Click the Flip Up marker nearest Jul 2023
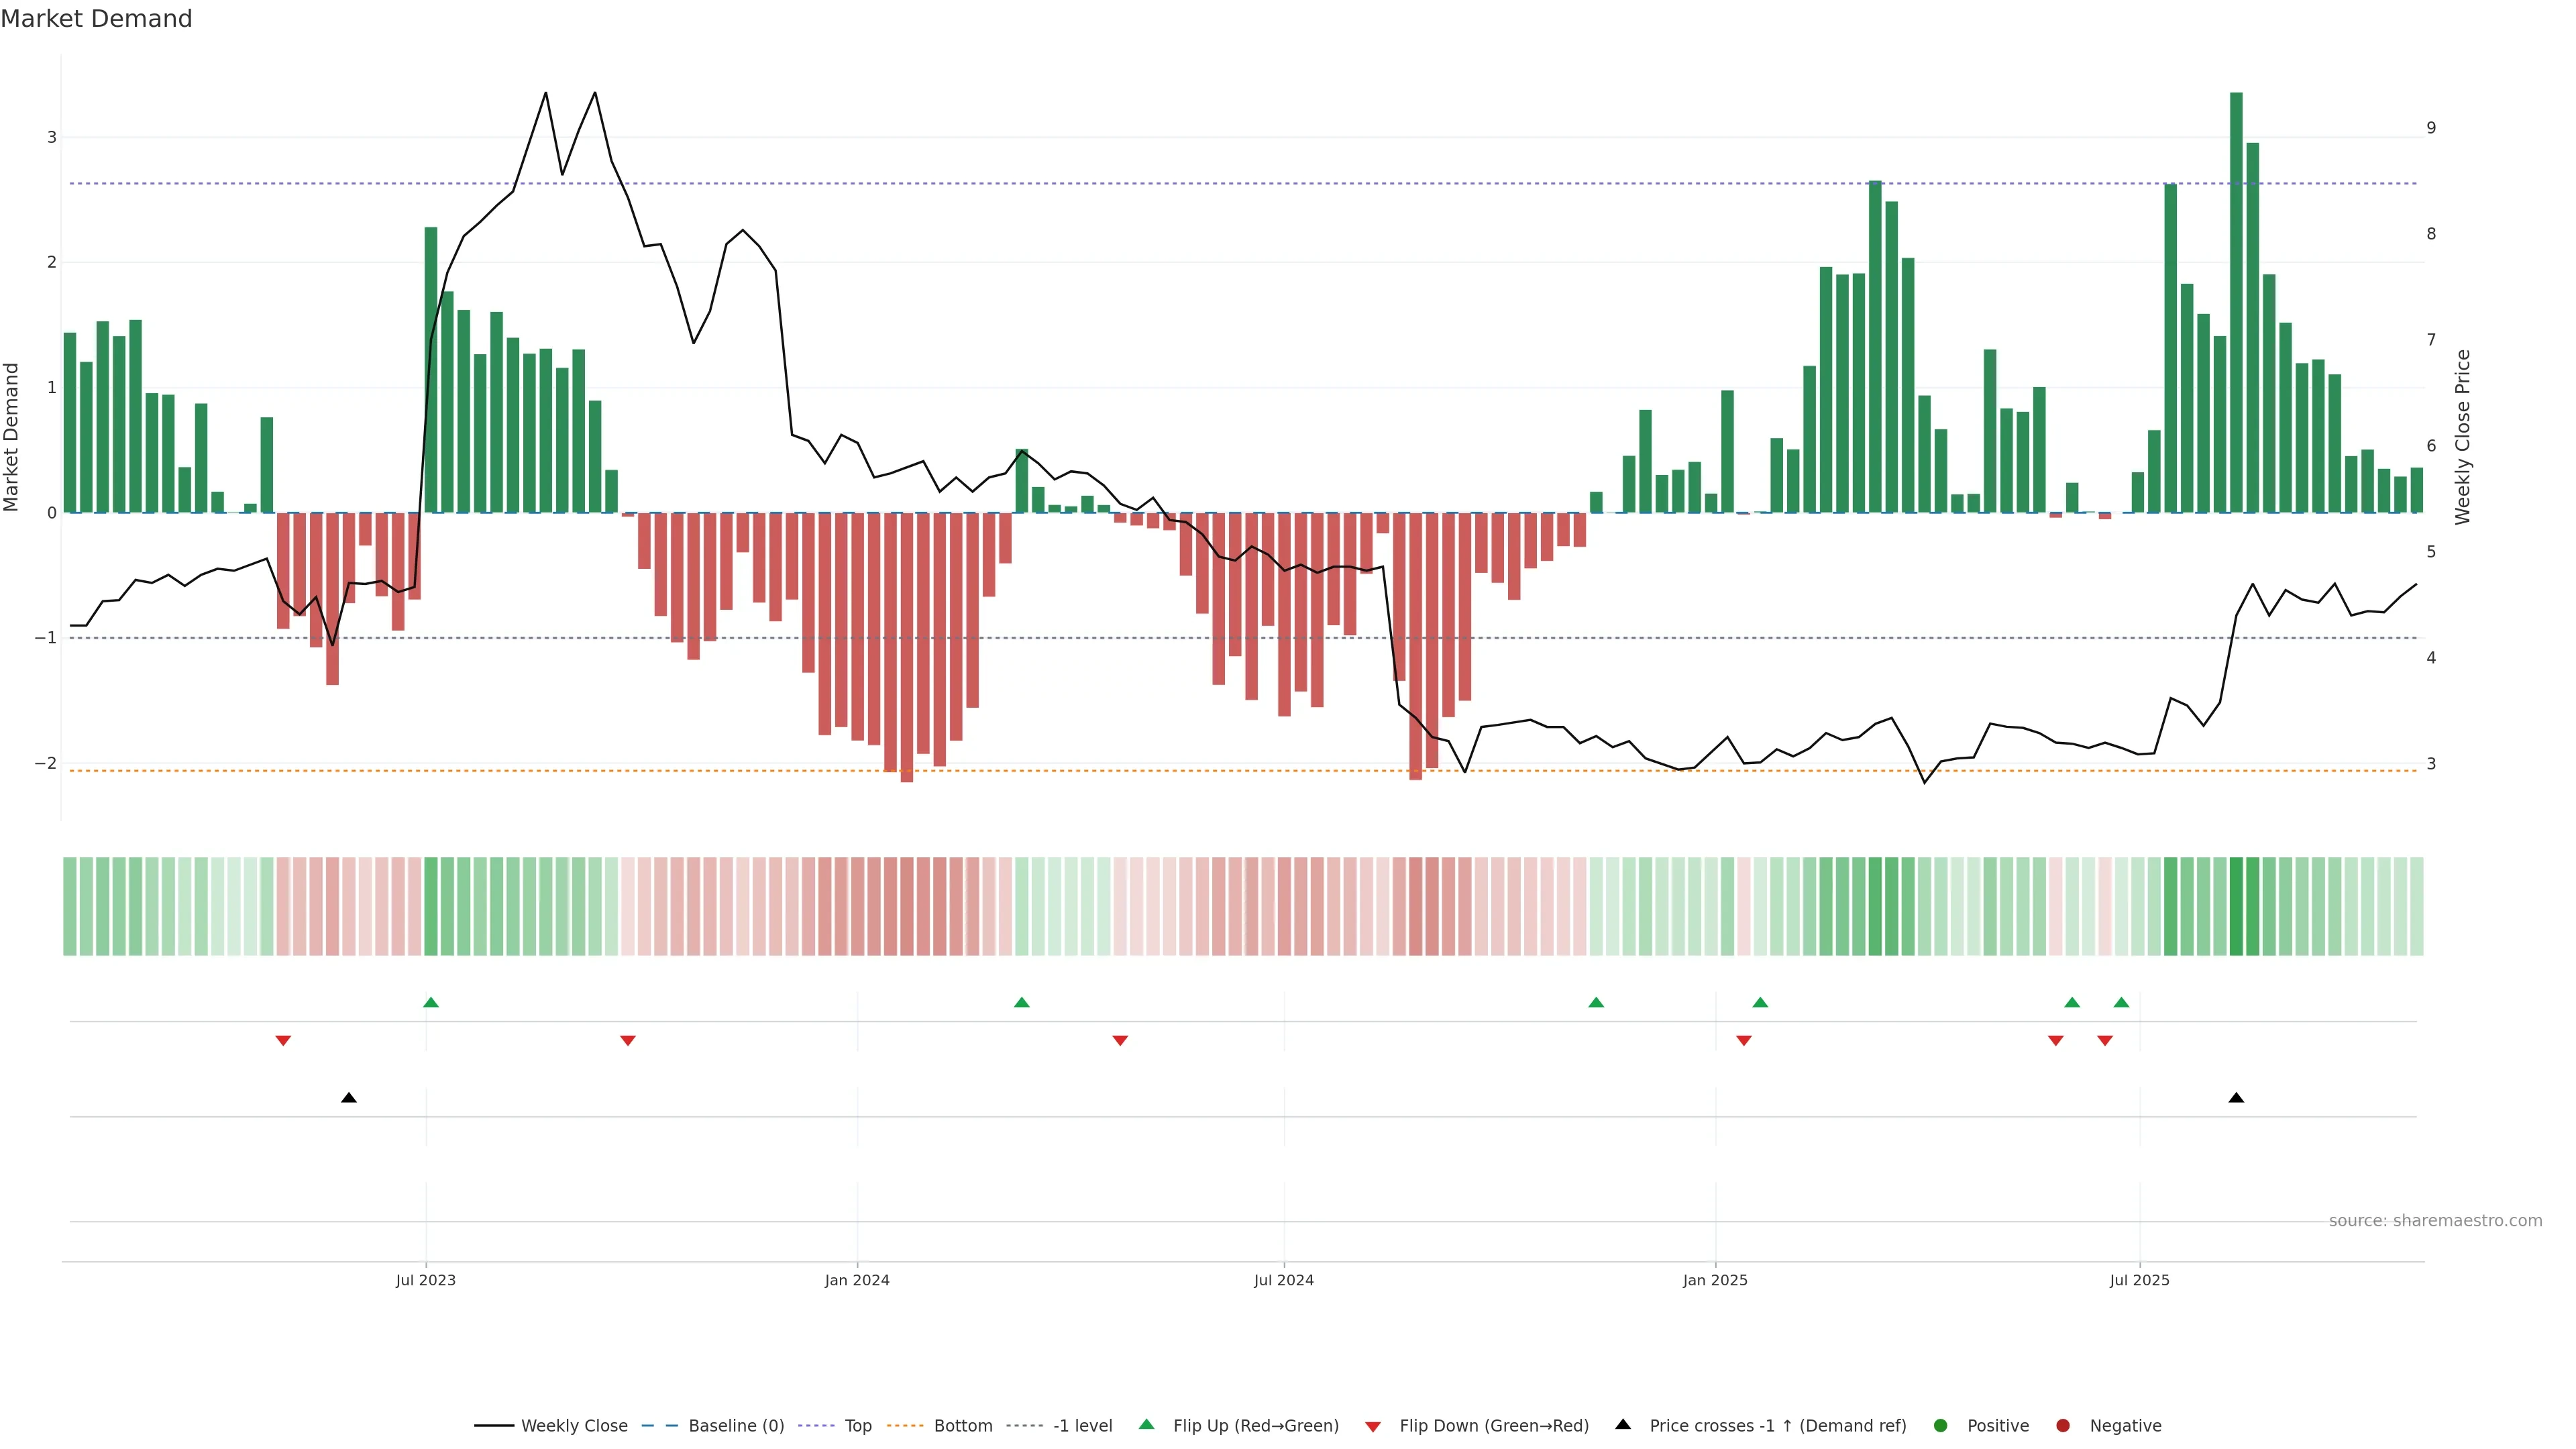The height and width of the screenshot is (1449, 2576). [431, 1002]
